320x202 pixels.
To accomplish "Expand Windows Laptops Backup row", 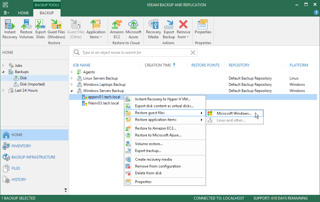I will pyautogui.click(x=72, y=85).
